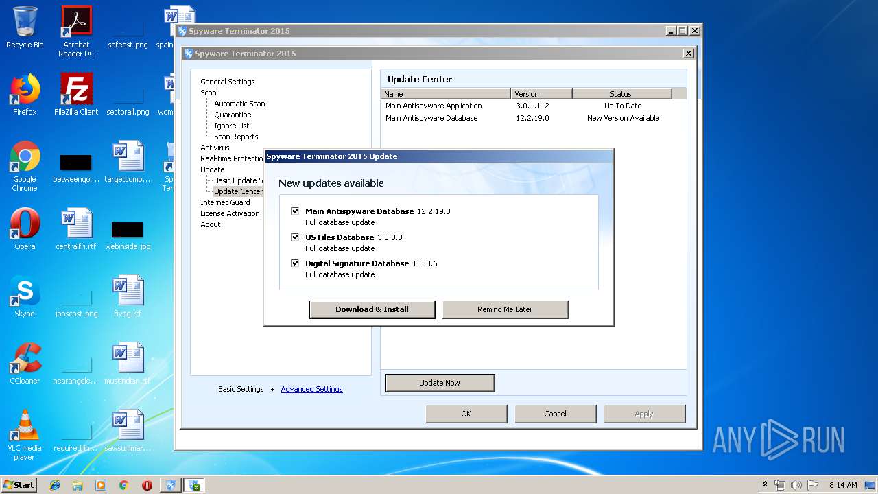Select License Activation tree item
This screenshot has height=494, width=878.
click(x=230, y=213)
